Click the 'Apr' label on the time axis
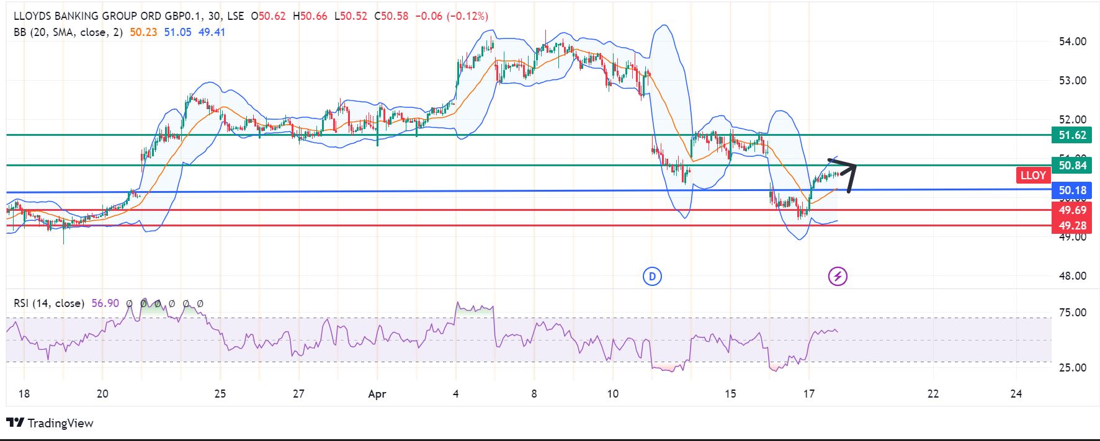 click(377, 394)
